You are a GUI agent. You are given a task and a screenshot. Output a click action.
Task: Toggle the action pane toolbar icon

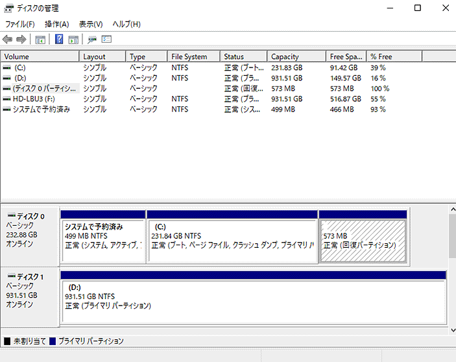tap(73, 40)
